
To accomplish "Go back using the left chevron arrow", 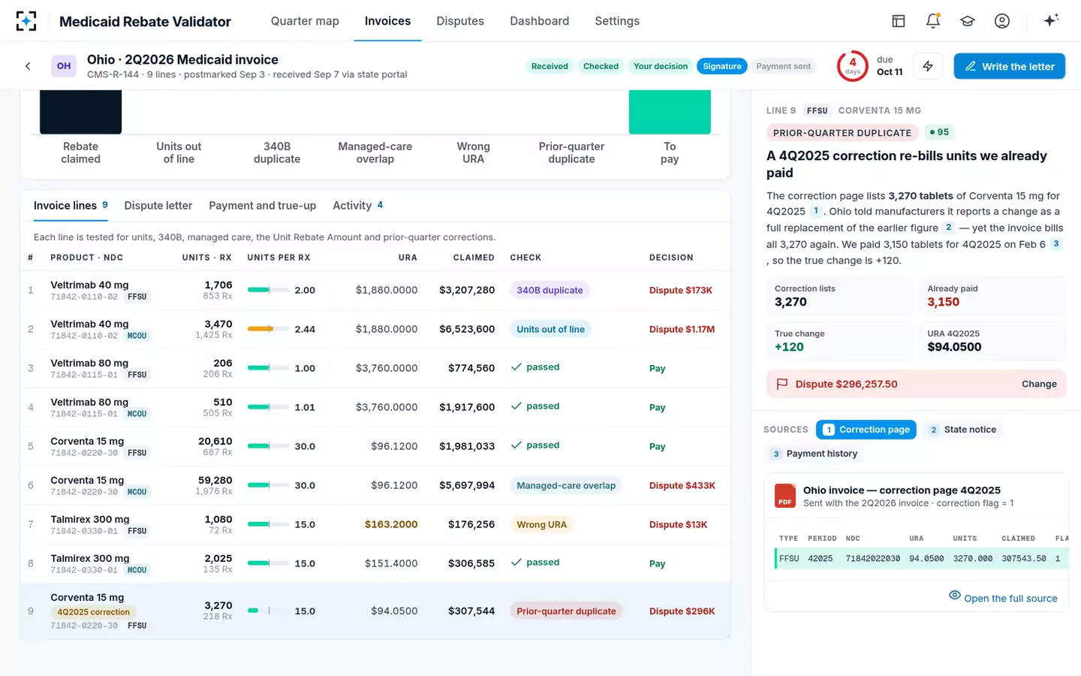I will (28, 66).
